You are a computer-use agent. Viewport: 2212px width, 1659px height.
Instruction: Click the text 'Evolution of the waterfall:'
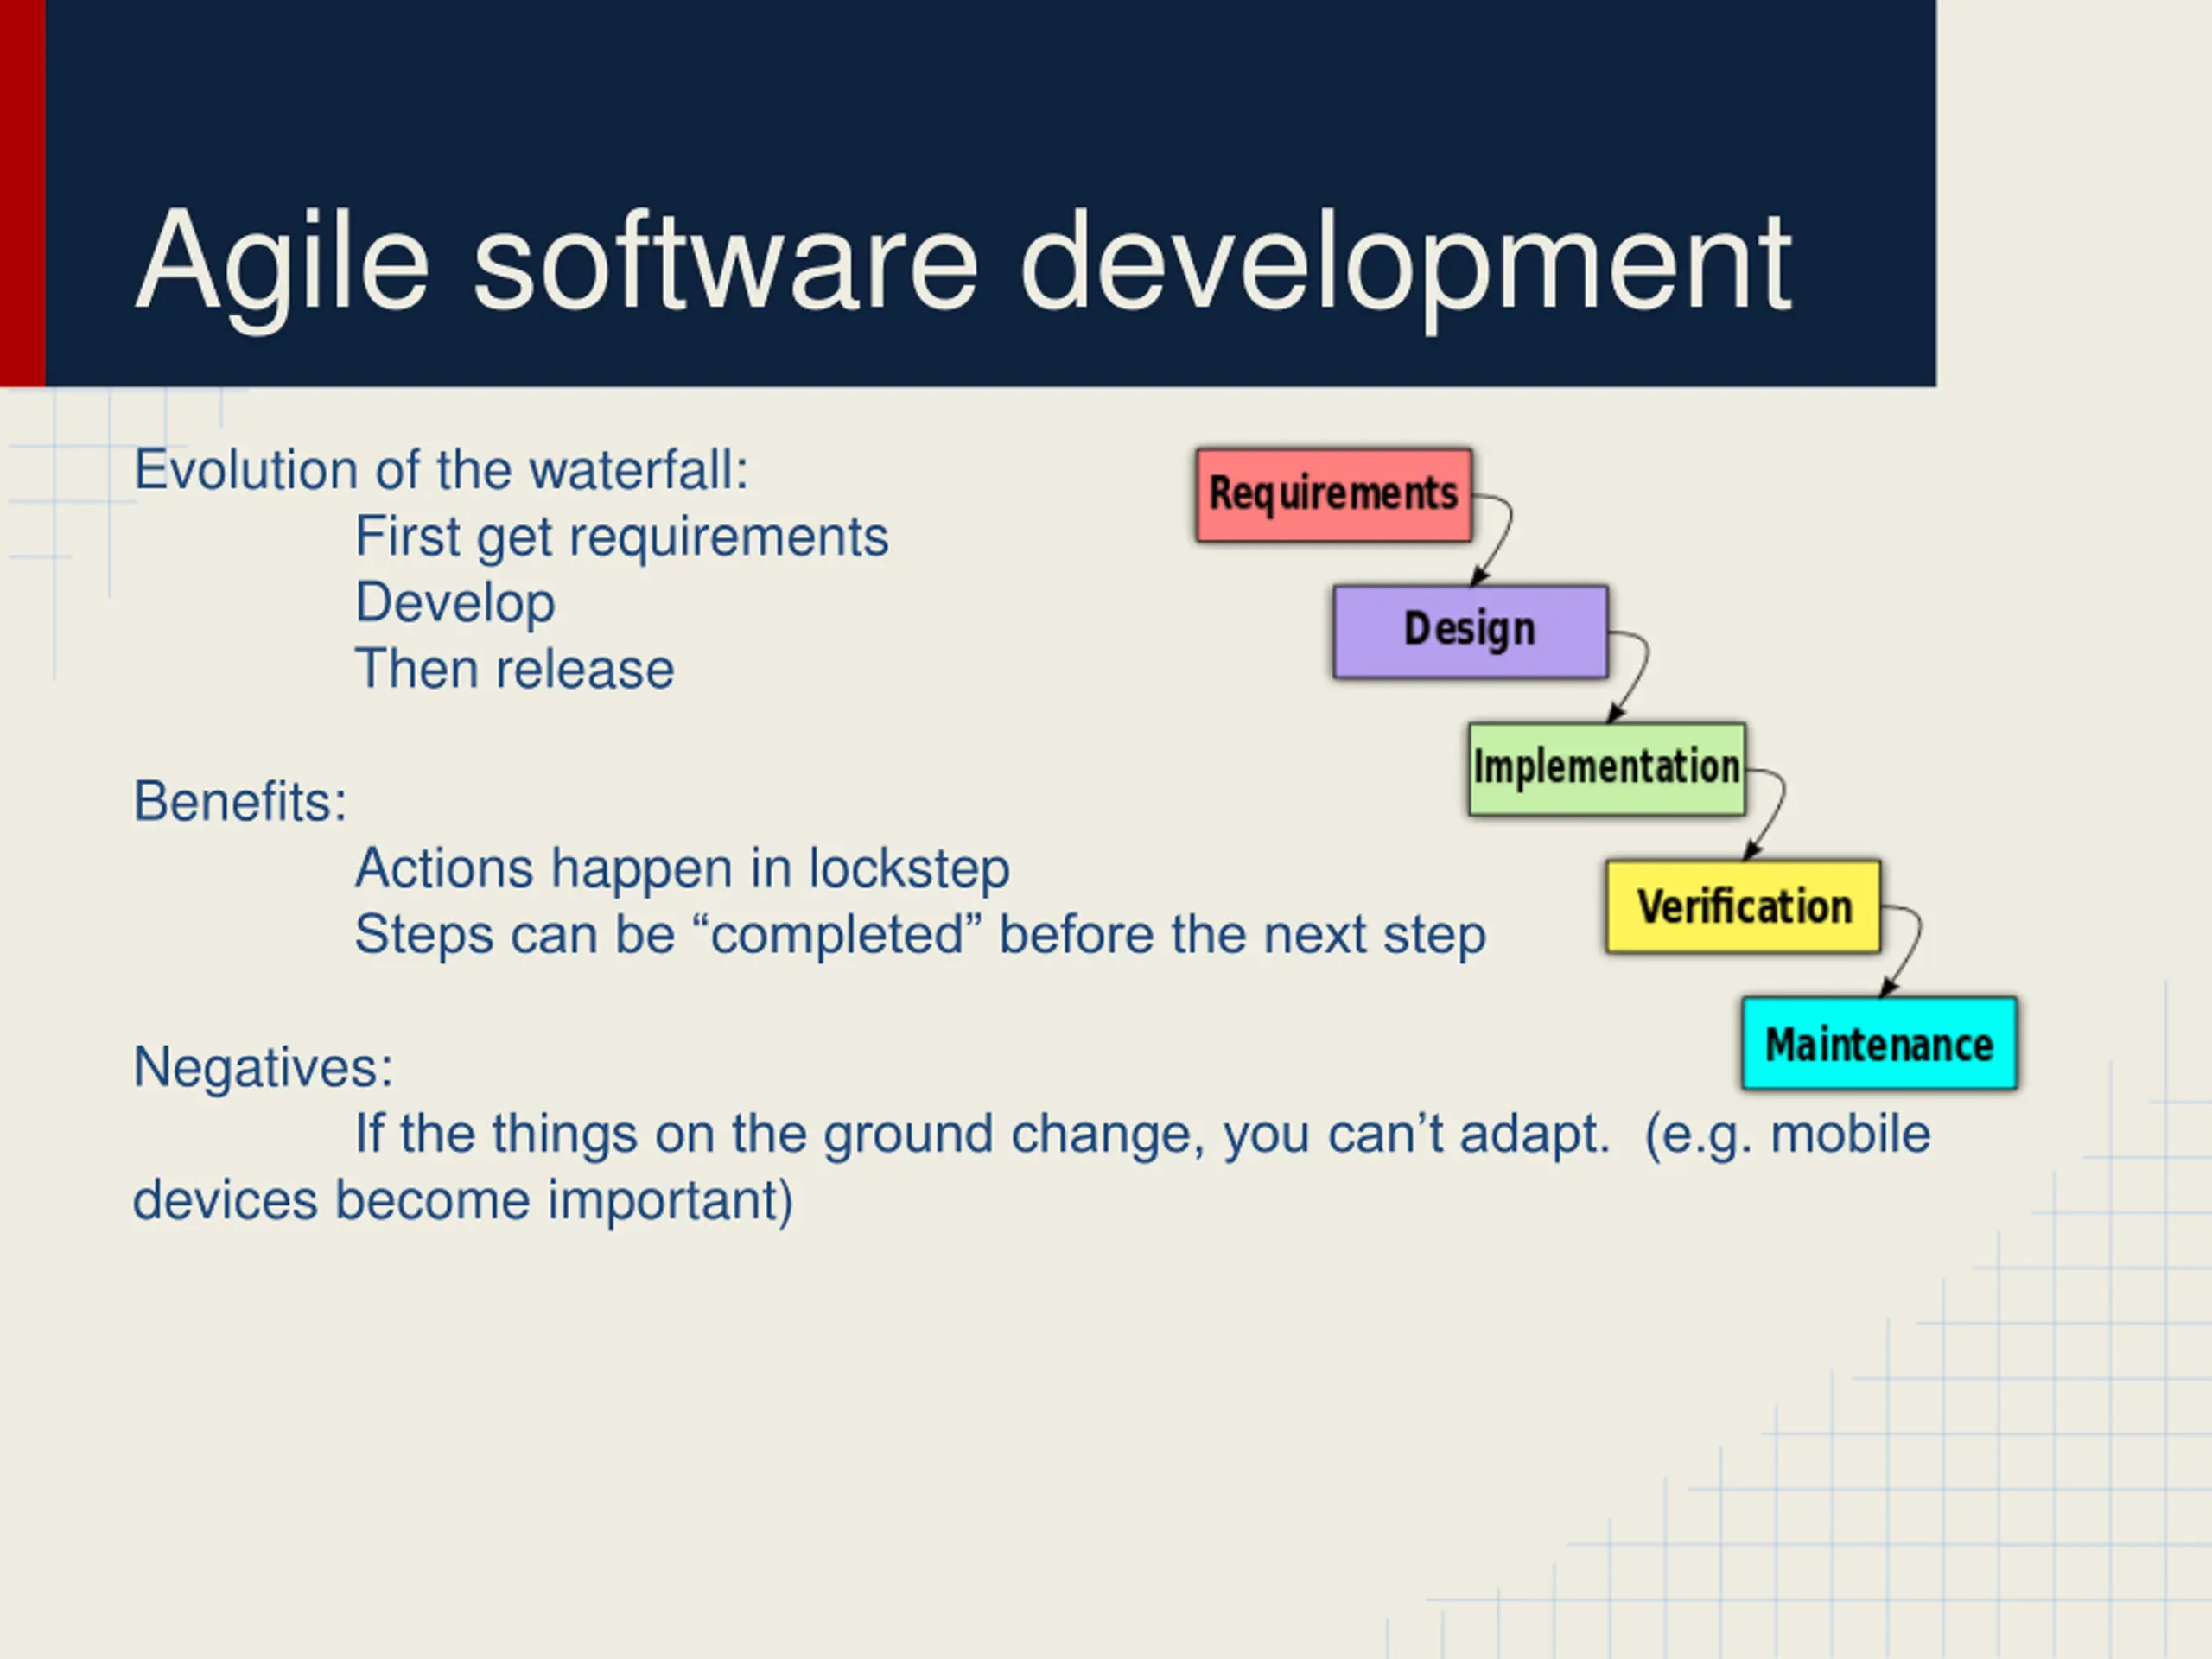(441, 470)
